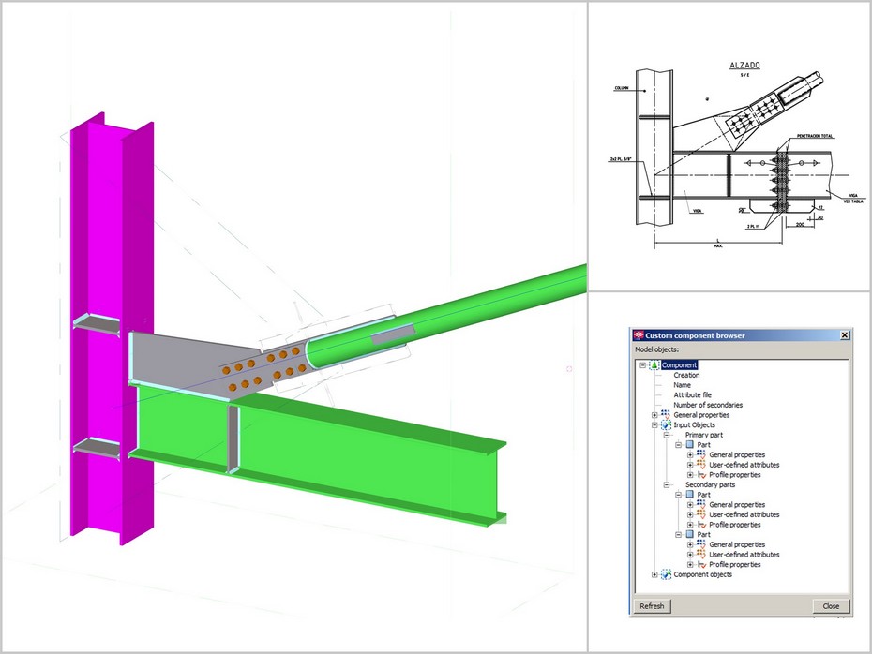Collapse the last Part node in tree
This screenshot has height=654, width=872.
click(679, 534)
